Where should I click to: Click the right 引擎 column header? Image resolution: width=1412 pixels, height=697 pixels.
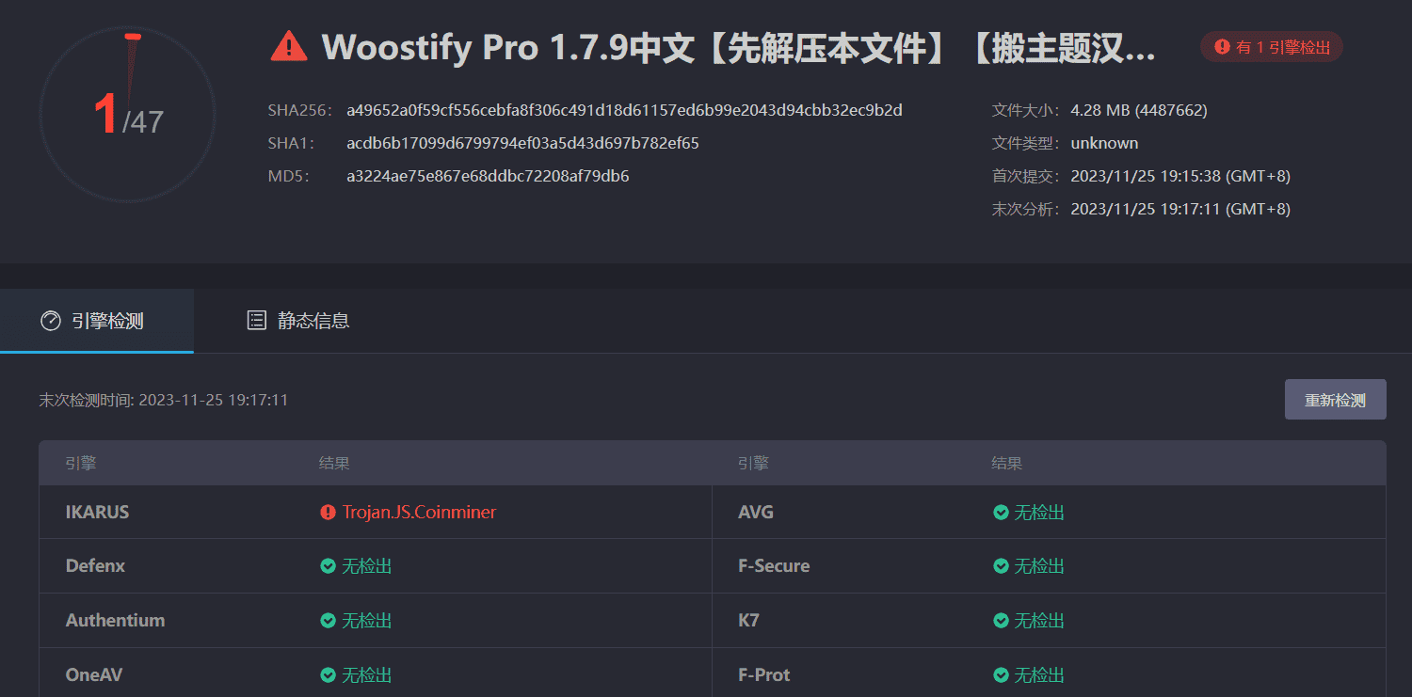[753, 463]
